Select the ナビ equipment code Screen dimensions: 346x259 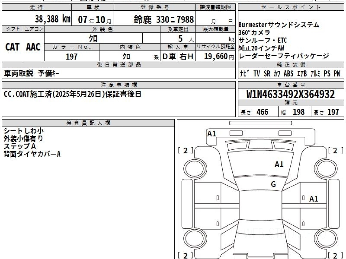tap(245, 74)
